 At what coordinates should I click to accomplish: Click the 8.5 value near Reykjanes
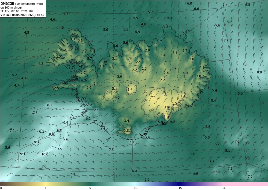pos(59,131)
